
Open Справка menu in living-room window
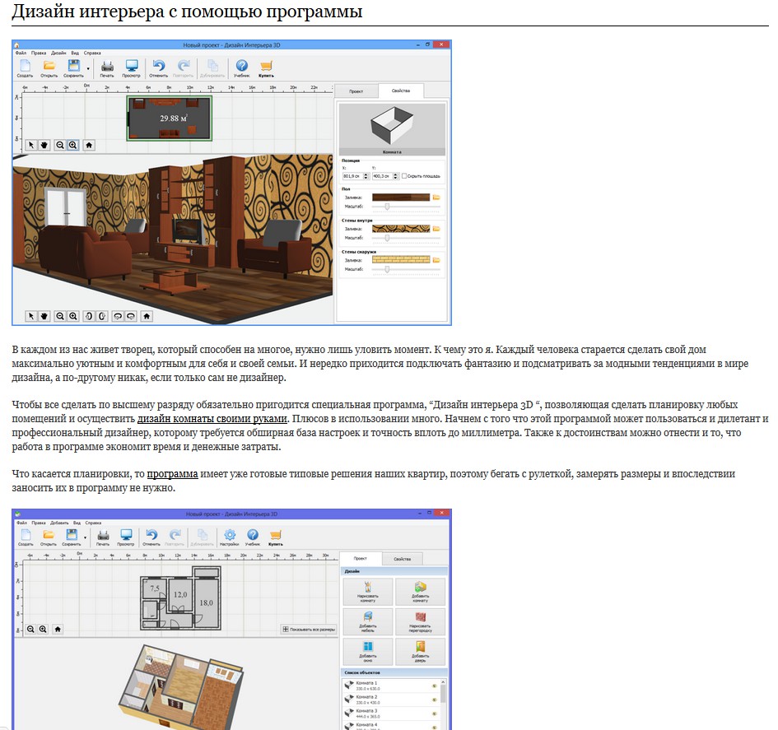pos(91,53)
